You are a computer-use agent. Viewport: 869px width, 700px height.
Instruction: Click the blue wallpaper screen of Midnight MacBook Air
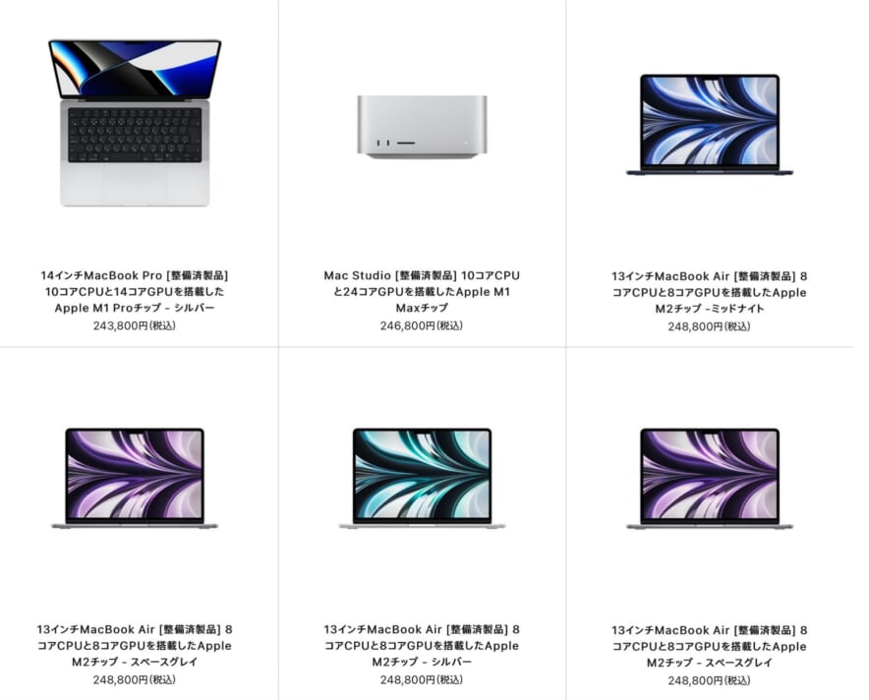pyautogui.click(x=710, y=121)
